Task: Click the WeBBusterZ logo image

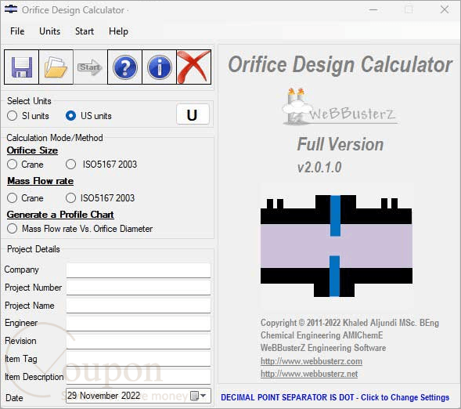Action: (x=340, y=107)
